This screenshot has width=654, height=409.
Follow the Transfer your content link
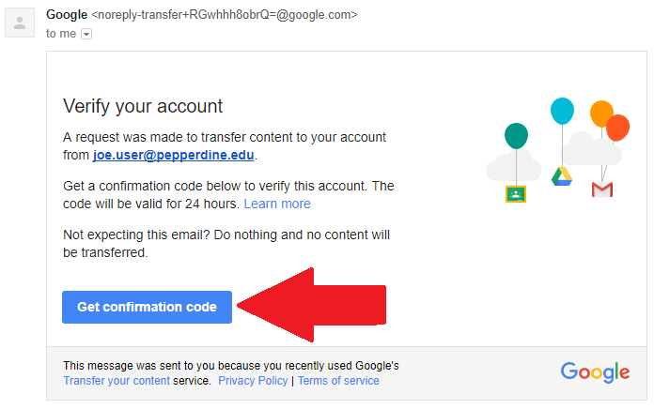point(117,381)
